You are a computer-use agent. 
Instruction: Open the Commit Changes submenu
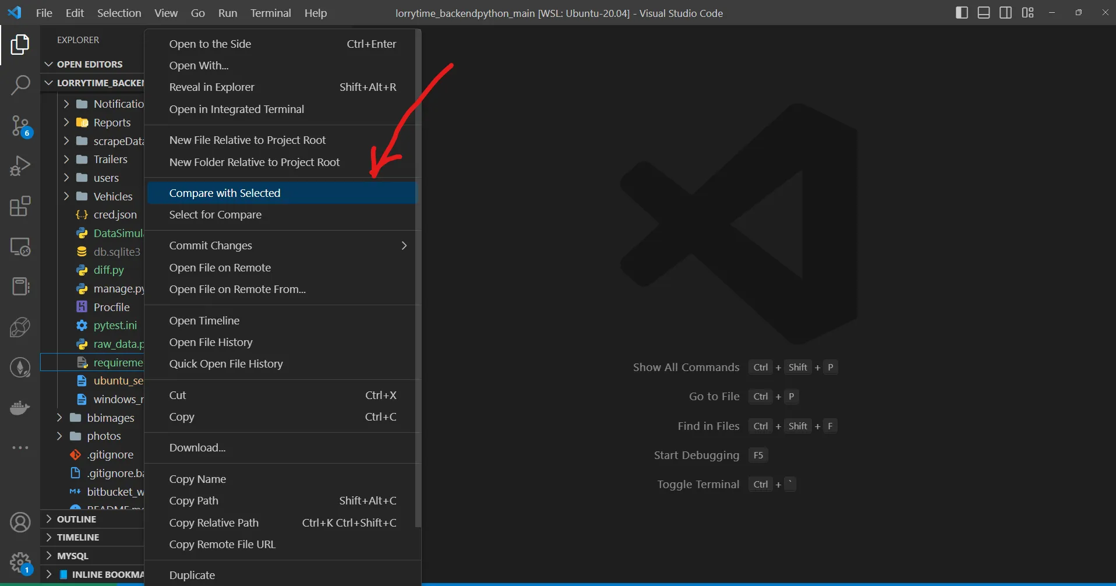point(282,246)
